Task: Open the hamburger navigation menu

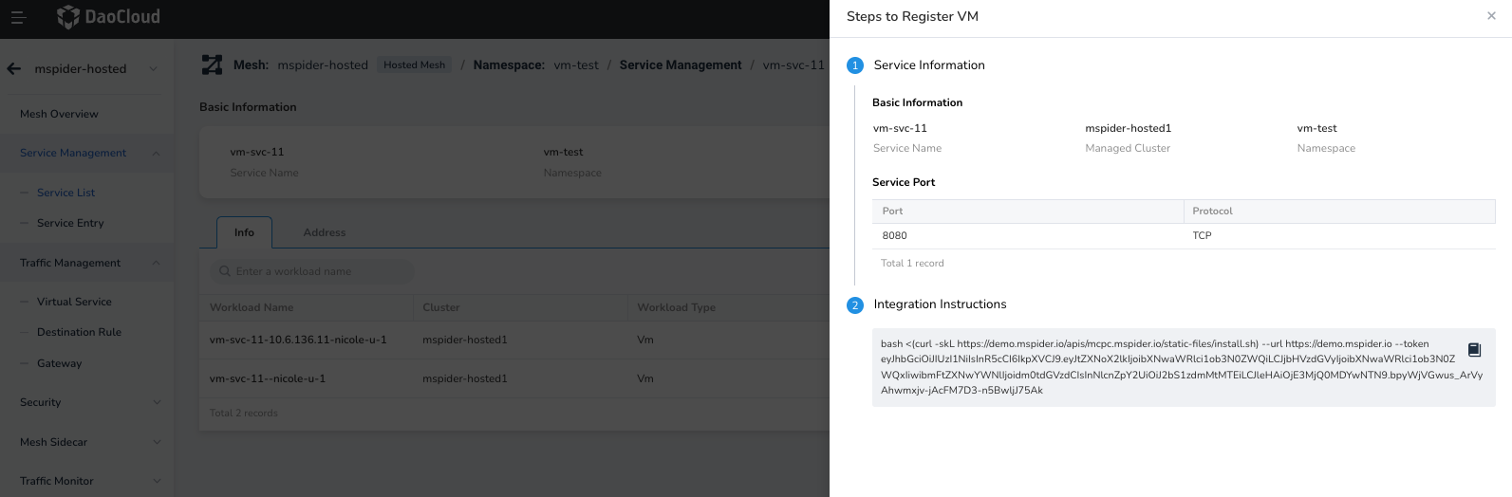Action: coord(17,17)
